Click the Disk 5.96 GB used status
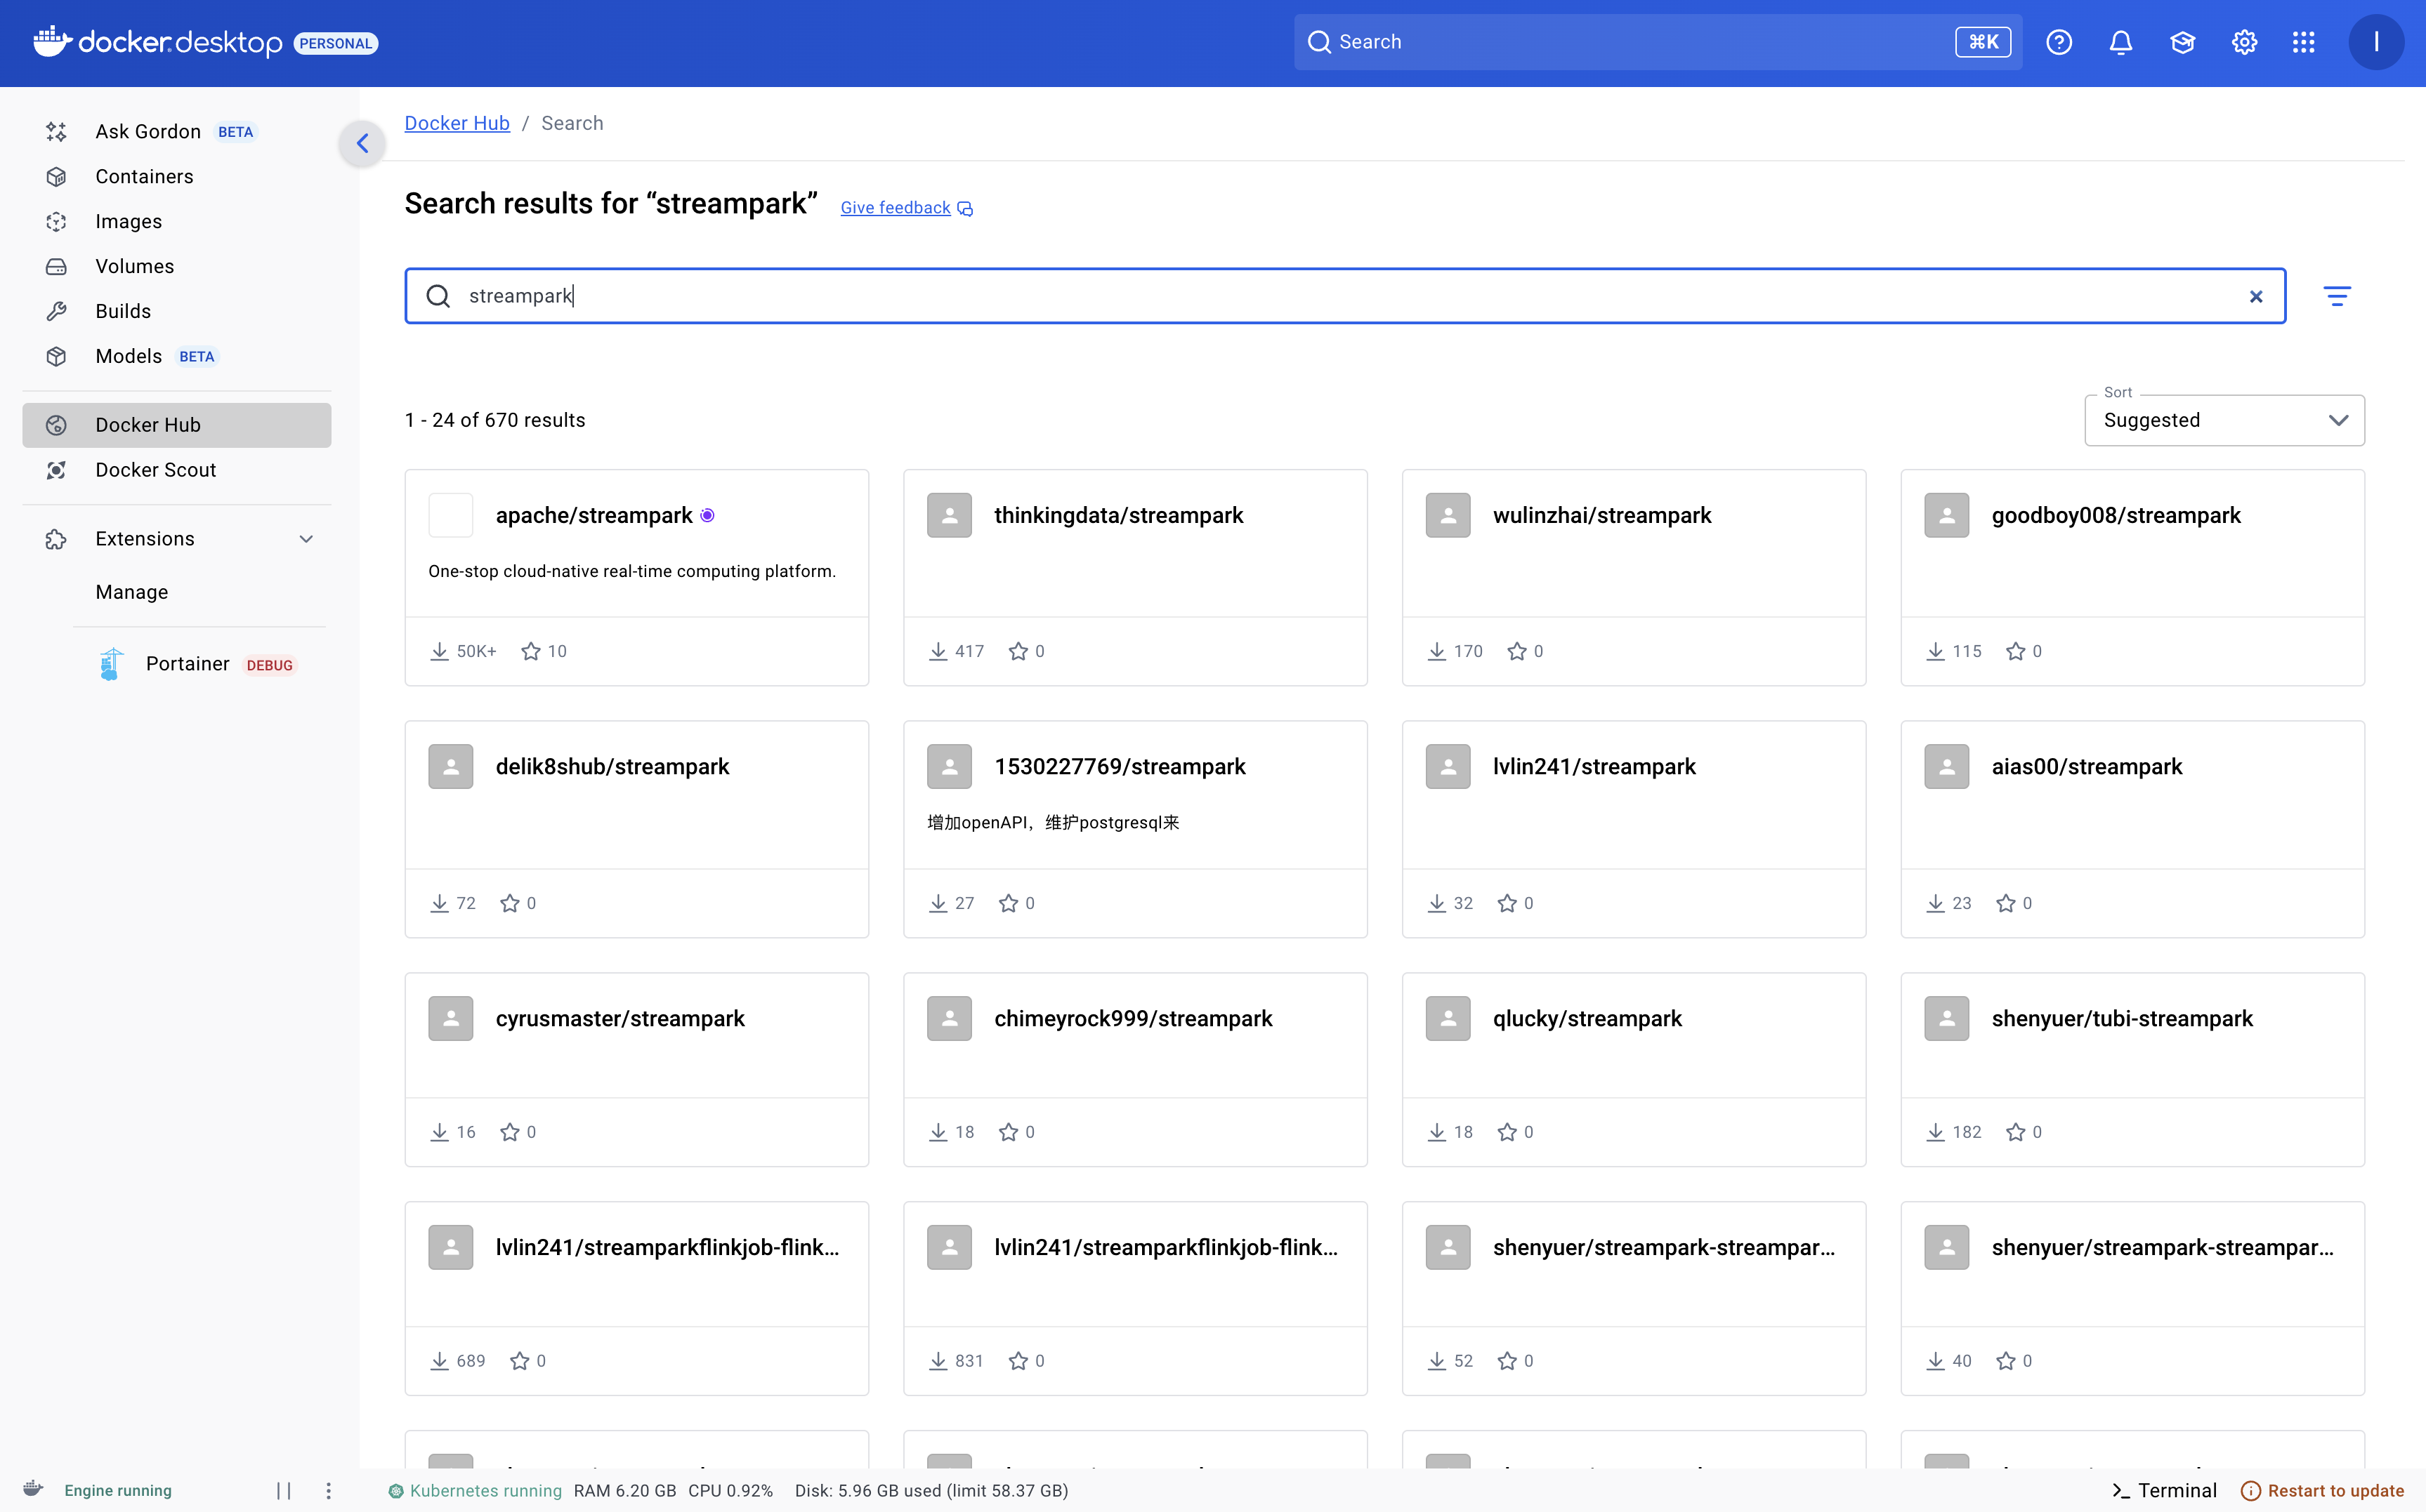 point(931,1490)
